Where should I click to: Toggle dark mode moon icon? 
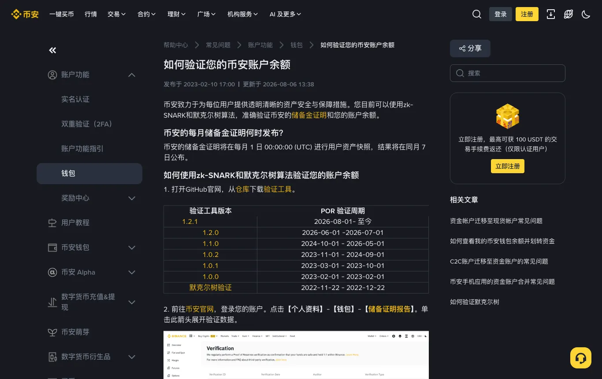click(586, 14)
